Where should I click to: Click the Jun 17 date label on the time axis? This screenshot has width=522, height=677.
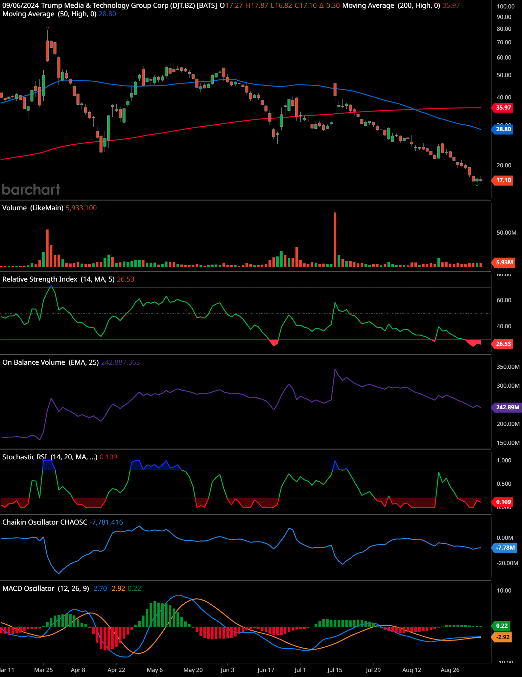(266, 670)
